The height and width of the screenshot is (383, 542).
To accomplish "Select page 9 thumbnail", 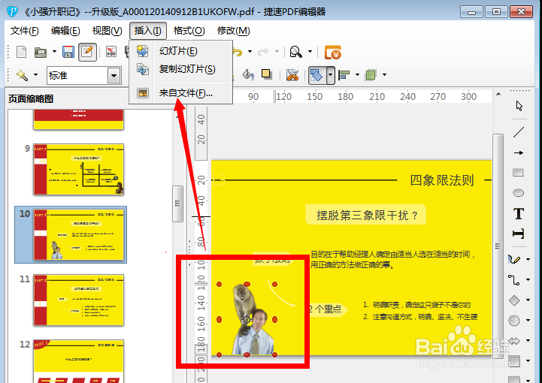I will [78, 169].
